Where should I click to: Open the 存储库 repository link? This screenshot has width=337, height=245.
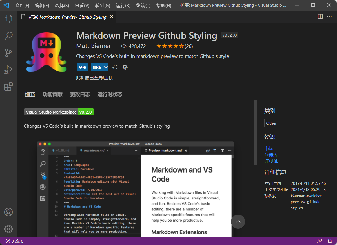coord(271,155)
